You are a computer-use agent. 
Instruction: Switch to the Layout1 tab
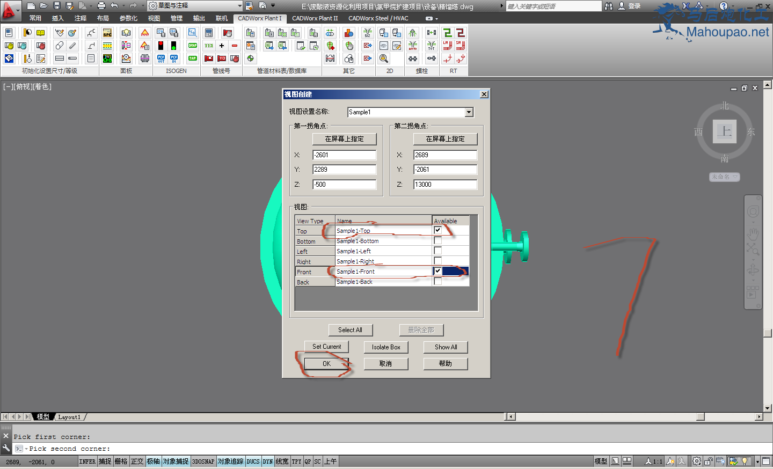click(x=69, y=417)
